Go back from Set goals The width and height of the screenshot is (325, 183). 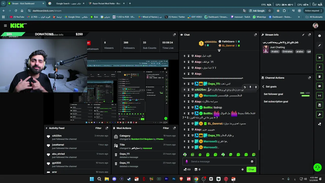263,87
